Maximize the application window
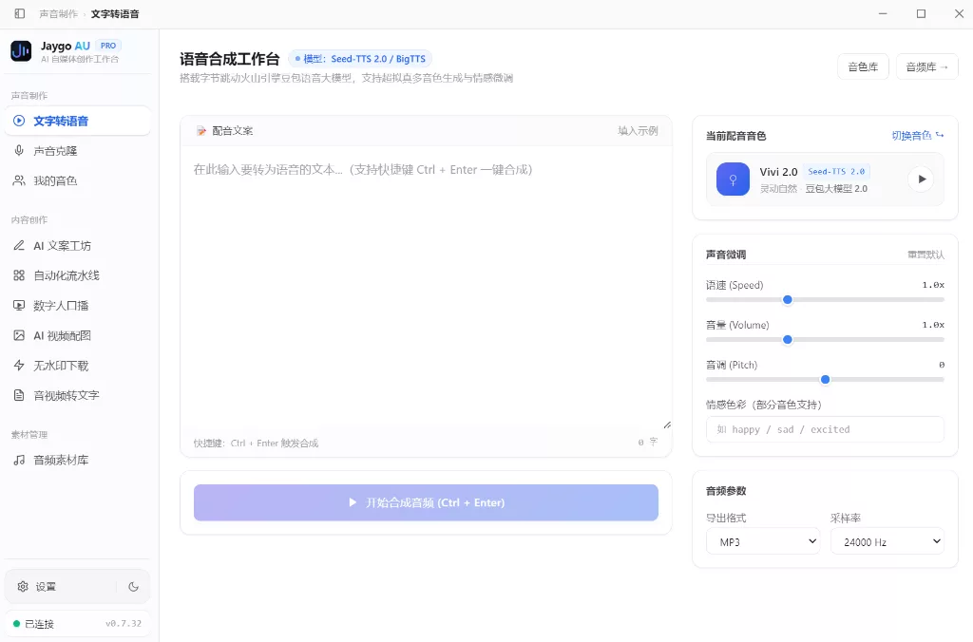Screen dimensions: 973x642 (921, 13)
